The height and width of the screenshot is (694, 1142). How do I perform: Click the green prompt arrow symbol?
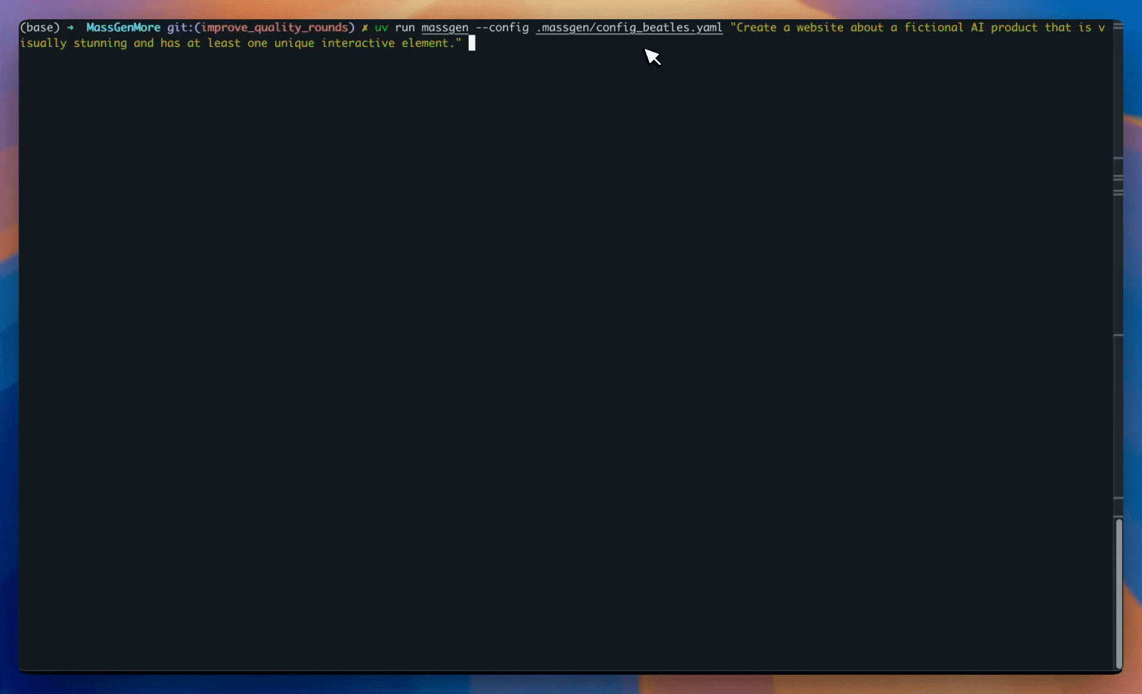click(x=70, y=28)
